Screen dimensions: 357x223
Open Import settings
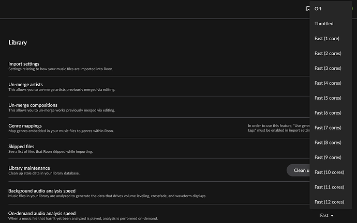(x=24, y=64)
